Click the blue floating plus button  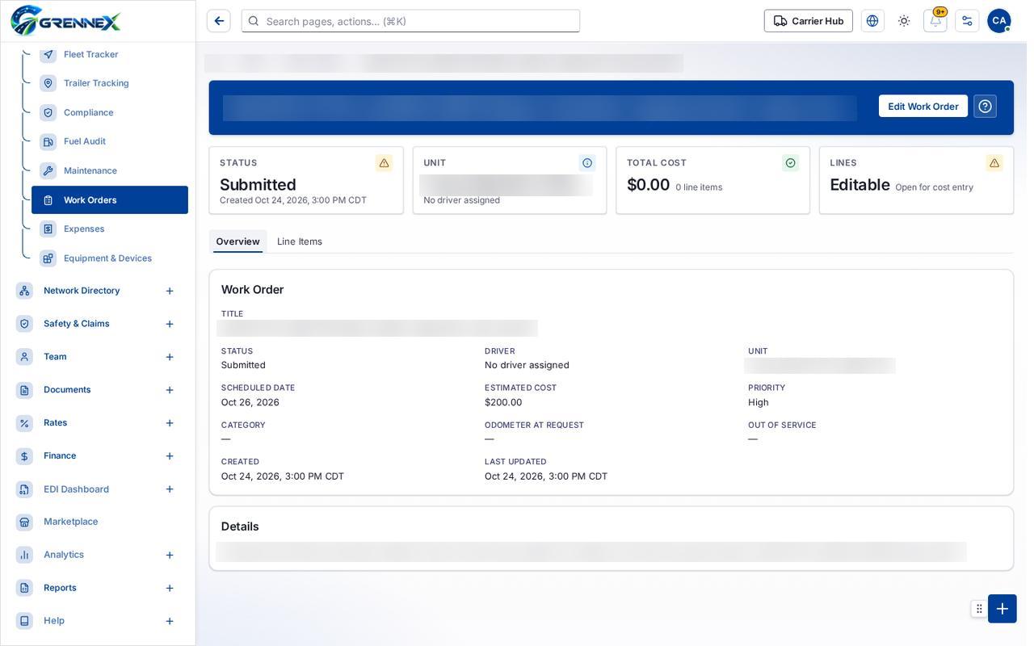(1002, 609)
